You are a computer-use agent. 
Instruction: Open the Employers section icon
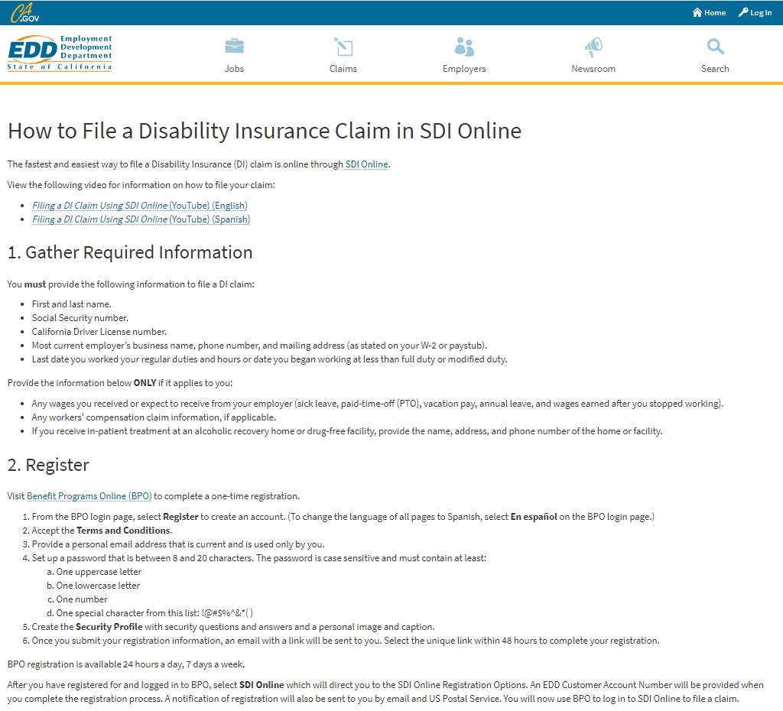pos(463,46)
